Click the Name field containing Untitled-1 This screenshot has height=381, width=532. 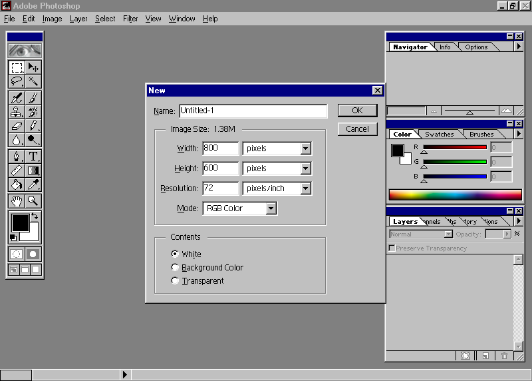[253, 111]
